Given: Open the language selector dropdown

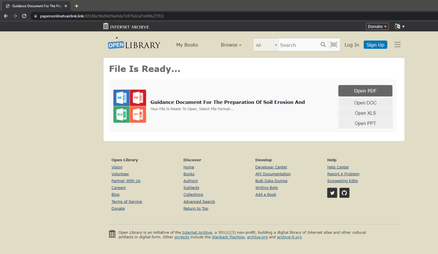Looking at the screenshot, I should pyautogui.click(x=399, y=27).
